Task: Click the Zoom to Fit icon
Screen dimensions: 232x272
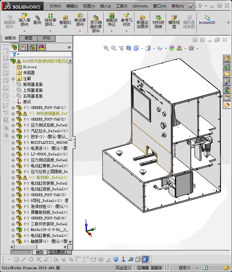Action: point(106,48)
